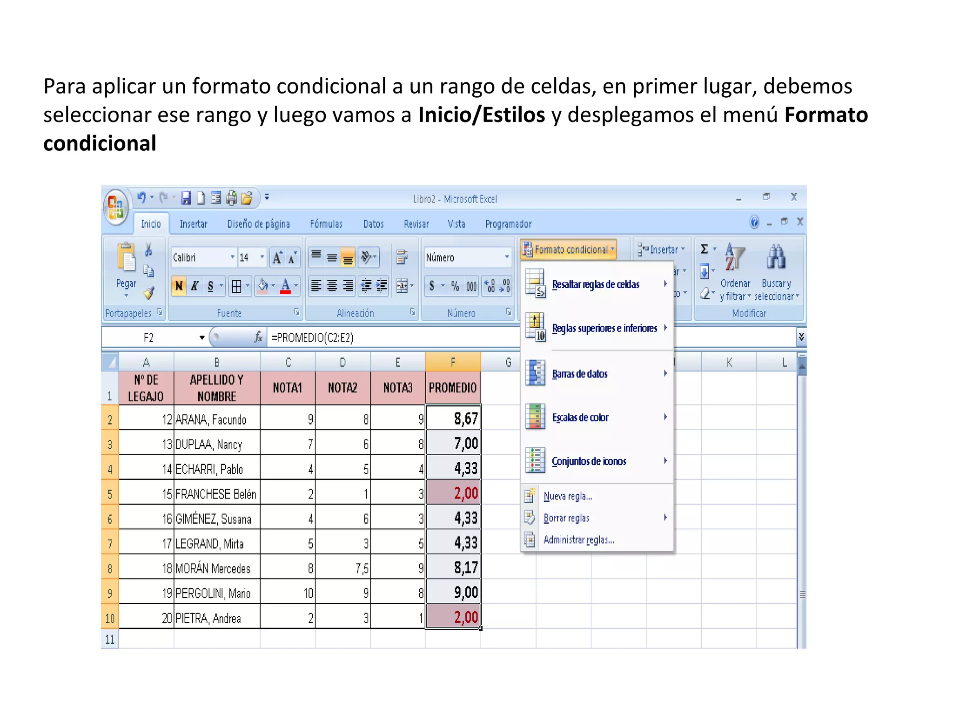Screen dimensions: 953x715
Task: Click the increase decimals icon
Action: [x=490, y=286]
